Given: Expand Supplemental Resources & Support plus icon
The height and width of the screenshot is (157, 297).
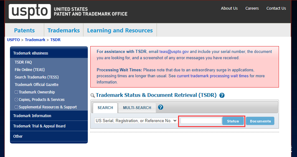Looking at the screenshot, I should point(16,107).
